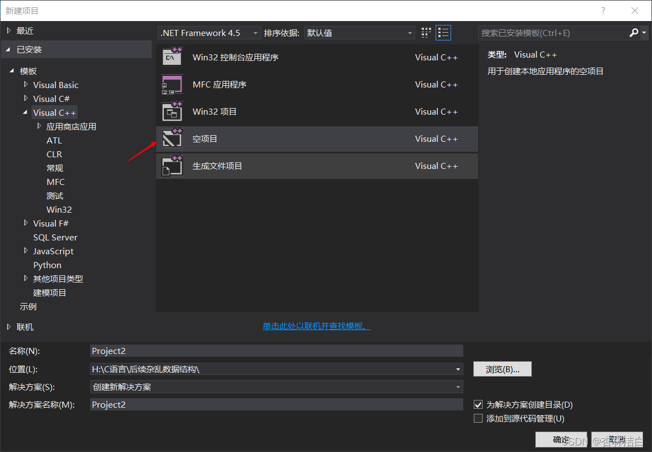Click the 名称 Project2 input field
The height and width of the screenshot is (452, 652).
point(277,351)
